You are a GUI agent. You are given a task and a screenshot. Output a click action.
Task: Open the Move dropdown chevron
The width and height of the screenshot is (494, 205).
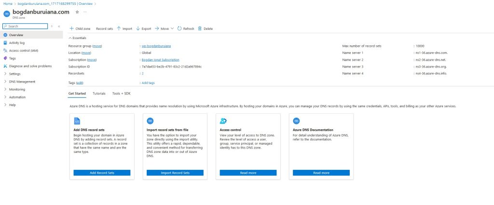[x=172, y=28]
